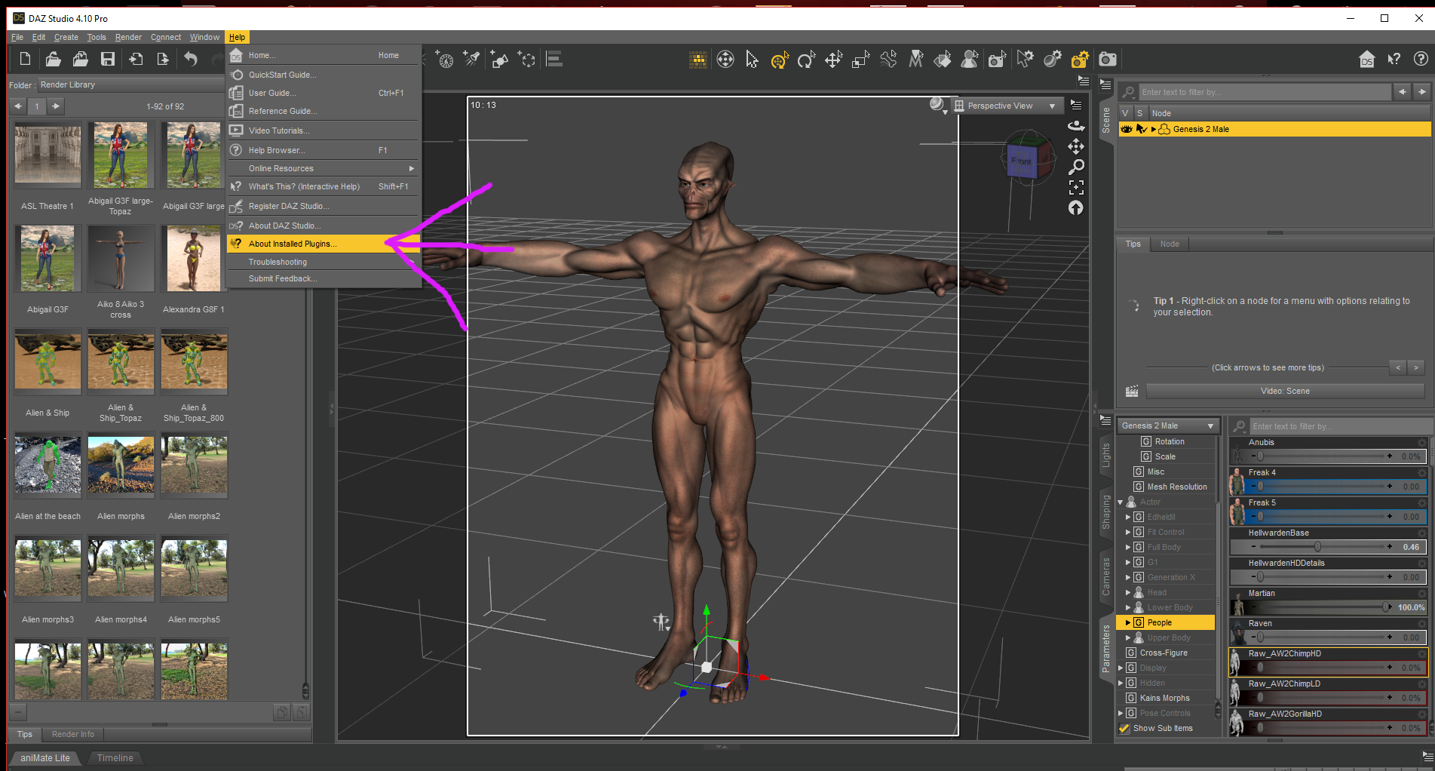Activate the ActivePose bone tool

click(888, 59)
